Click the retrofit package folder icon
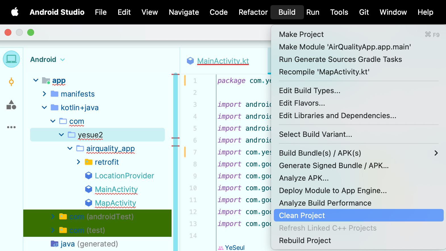 (x=89, y=162)
